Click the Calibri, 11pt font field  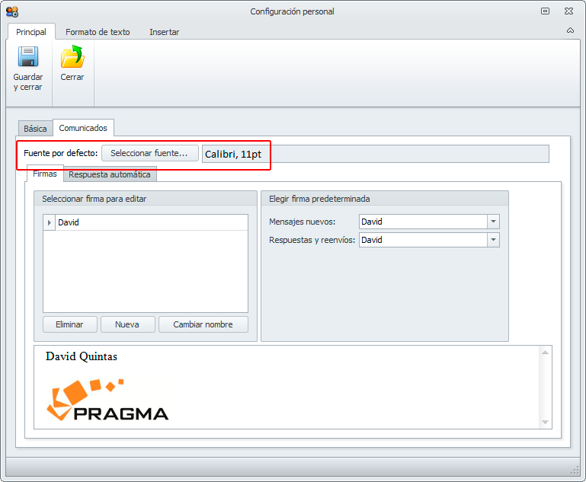[x=375, y=155]
